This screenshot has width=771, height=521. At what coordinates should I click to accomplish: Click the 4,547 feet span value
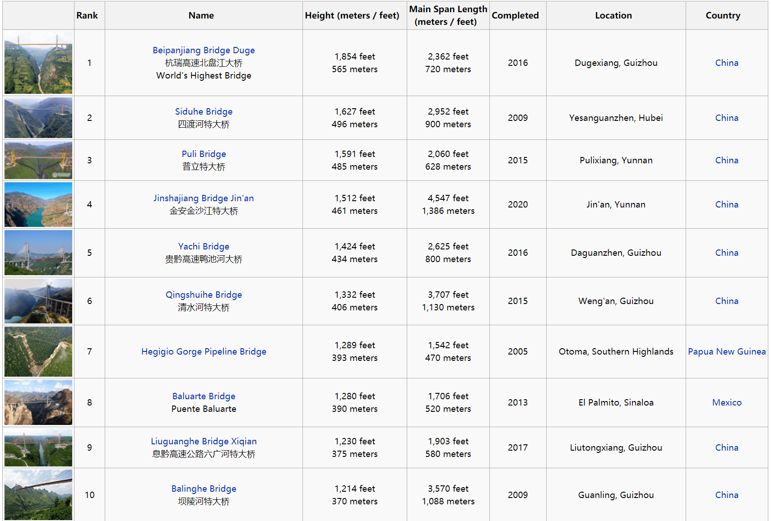[448, 198]
